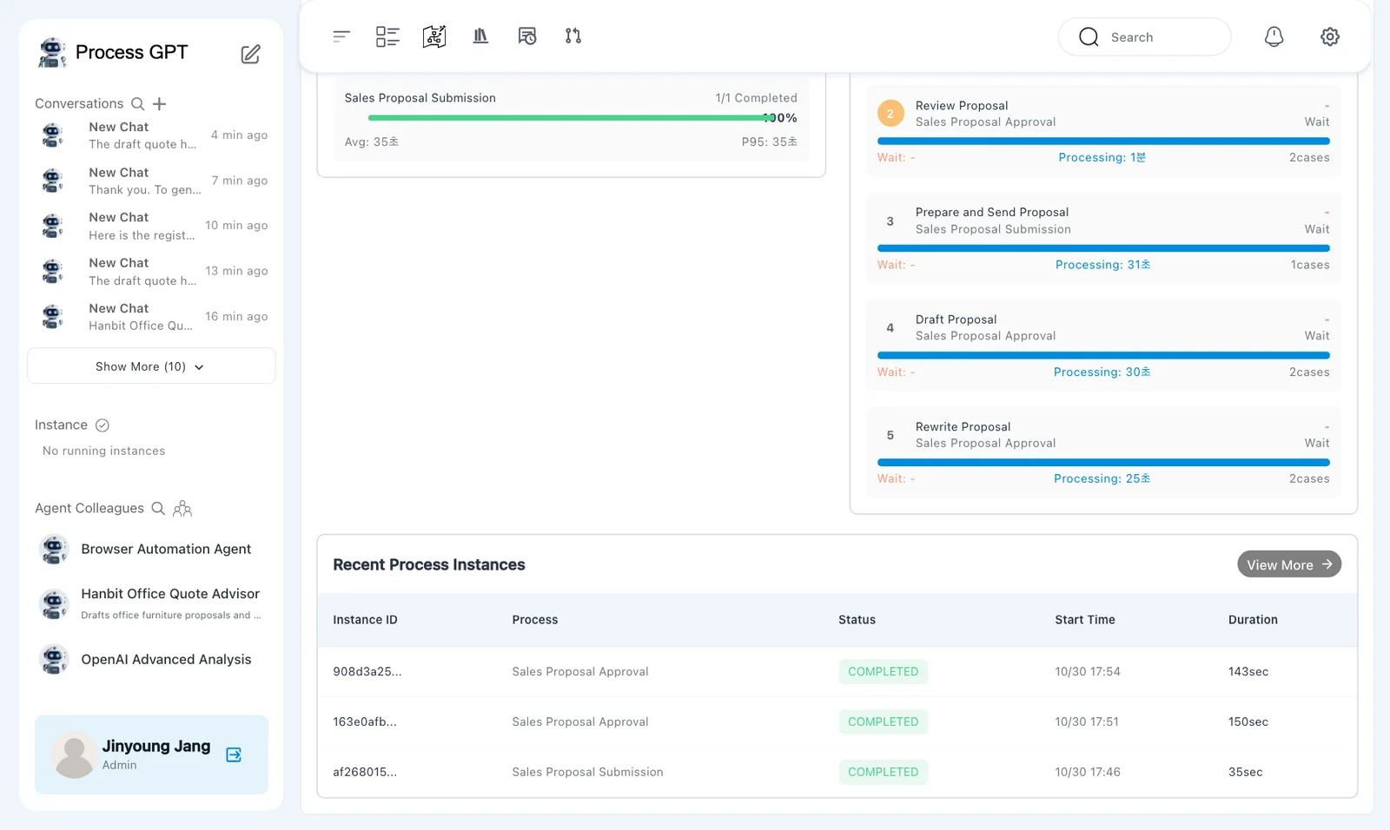1390x830 pixels.
Task: Open the library books icon in toolbar
Action: (480, 36)
